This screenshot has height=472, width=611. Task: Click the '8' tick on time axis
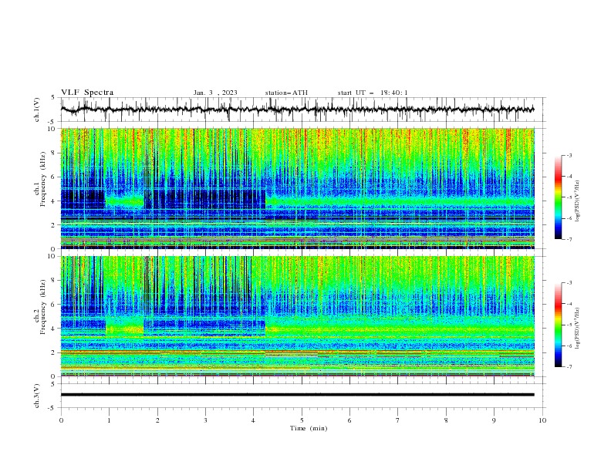(446, 420)
